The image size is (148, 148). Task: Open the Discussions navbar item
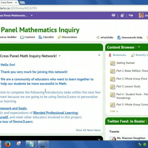click(69, 37)
